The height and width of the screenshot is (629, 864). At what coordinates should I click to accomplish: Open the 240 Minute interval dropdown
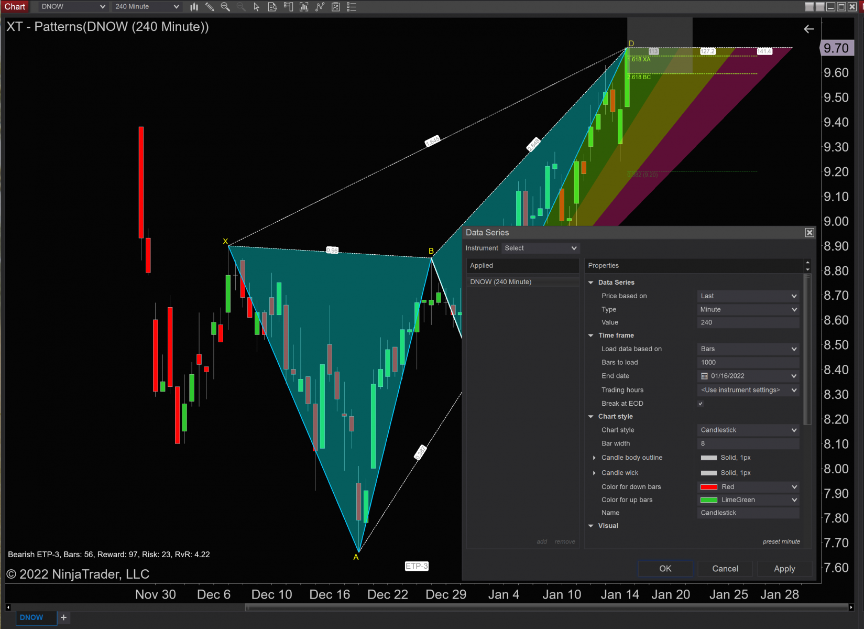(x=147, y=7)
